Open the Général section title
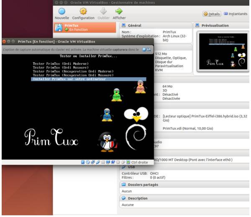The width and height of the screenshot is (251, 217). (x=134, y=25)
